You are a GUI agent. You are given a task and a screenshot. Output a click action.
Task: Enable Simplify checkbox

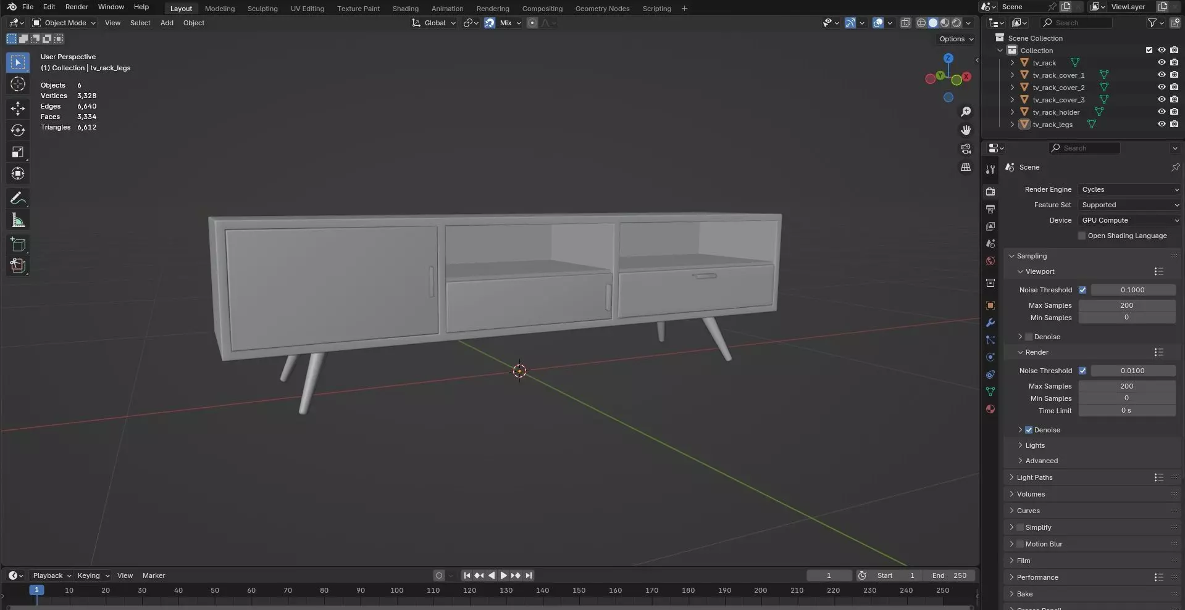tap(1020, 527)
